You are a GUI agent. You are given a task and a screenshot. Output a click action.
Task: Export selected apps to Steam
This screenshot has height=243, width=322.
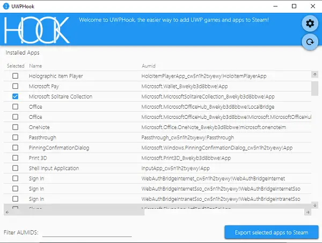click(x=272, y=232)
